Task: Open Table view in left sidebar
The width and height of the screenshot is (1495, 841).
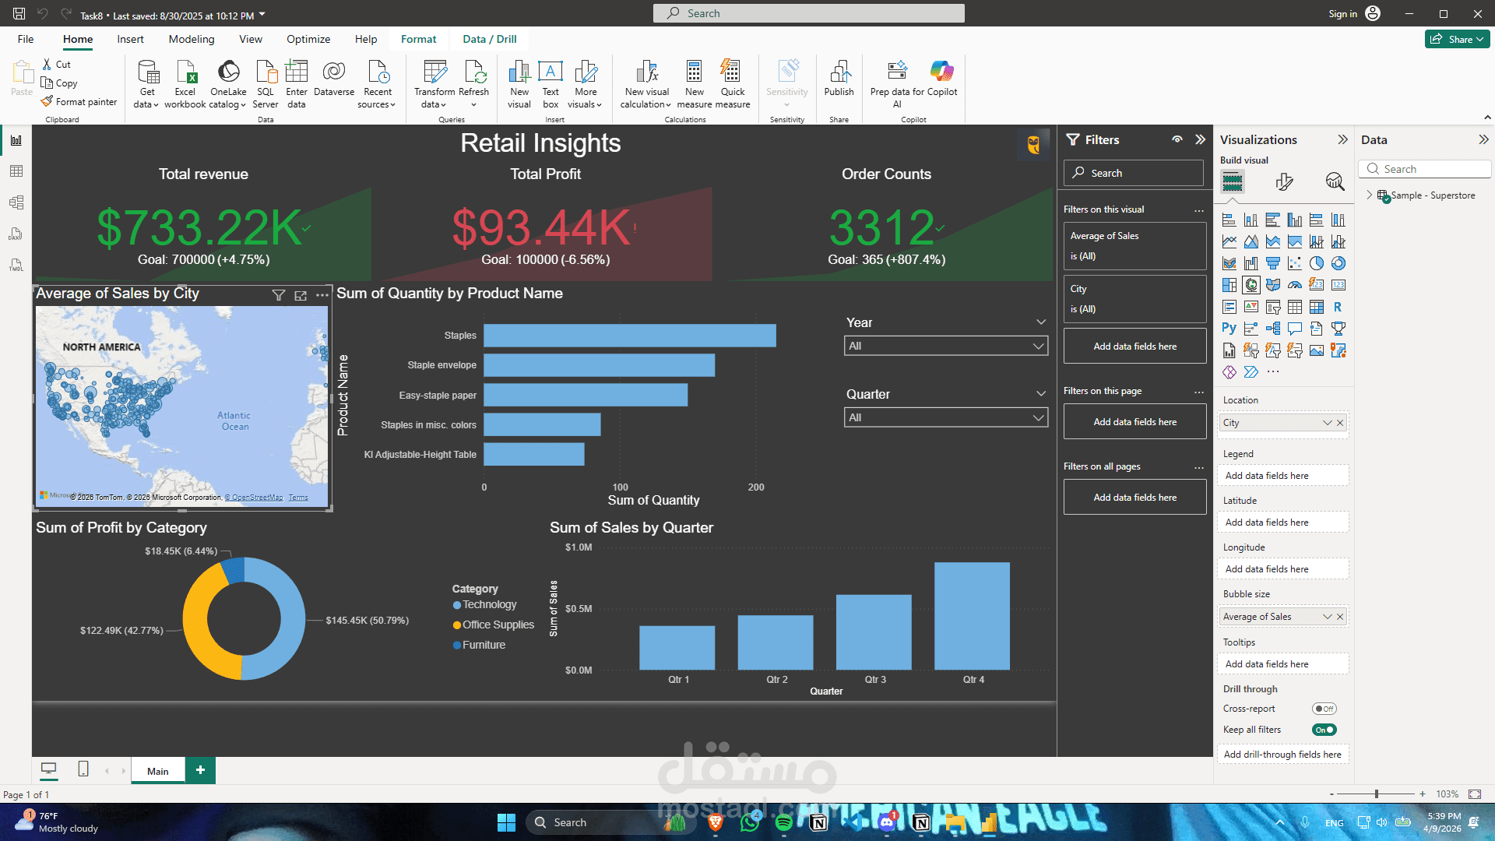Action: click(x=16, y=171)
